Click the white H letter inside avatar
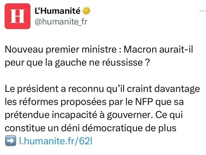Screen dimensions: 206x155 [17, 16]
